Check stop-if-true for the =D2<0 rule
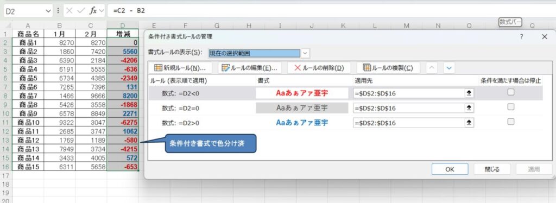This screenshot has height=203, width=556. point(510,92)
